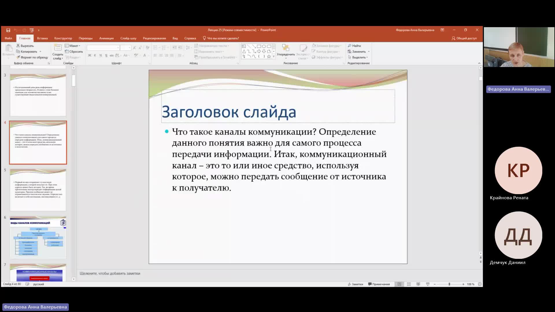555x312 pixels.
Task: Switch to the Вставка ribbon tab
Action: point(42,38)
